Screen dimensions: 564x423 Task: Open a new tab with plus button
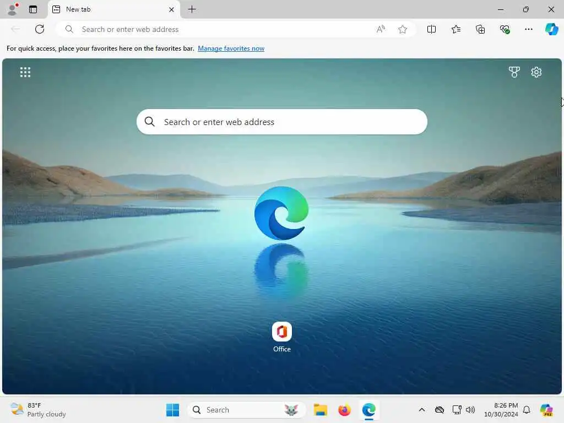[192, 9]
